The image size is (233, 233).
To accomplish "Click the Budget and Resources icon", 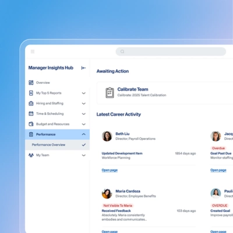I will tap(31, 124).
